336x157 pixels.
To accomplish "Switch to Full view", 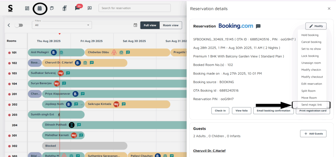I will (150, 25).
